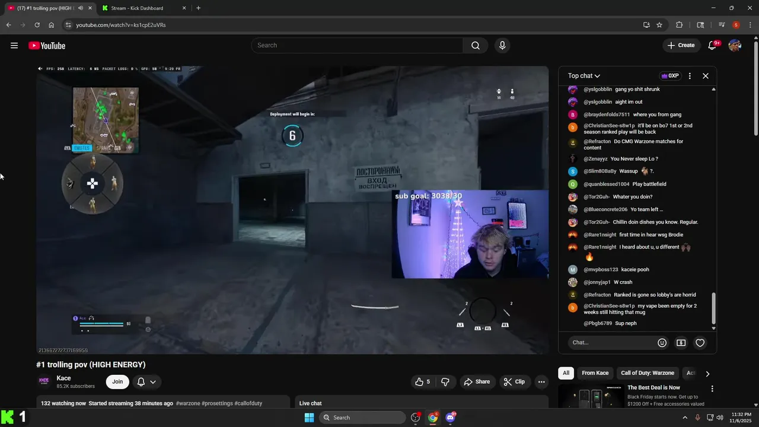759x427 pixels.
Task: Select the All filter chip
Action: coord(566,373)
